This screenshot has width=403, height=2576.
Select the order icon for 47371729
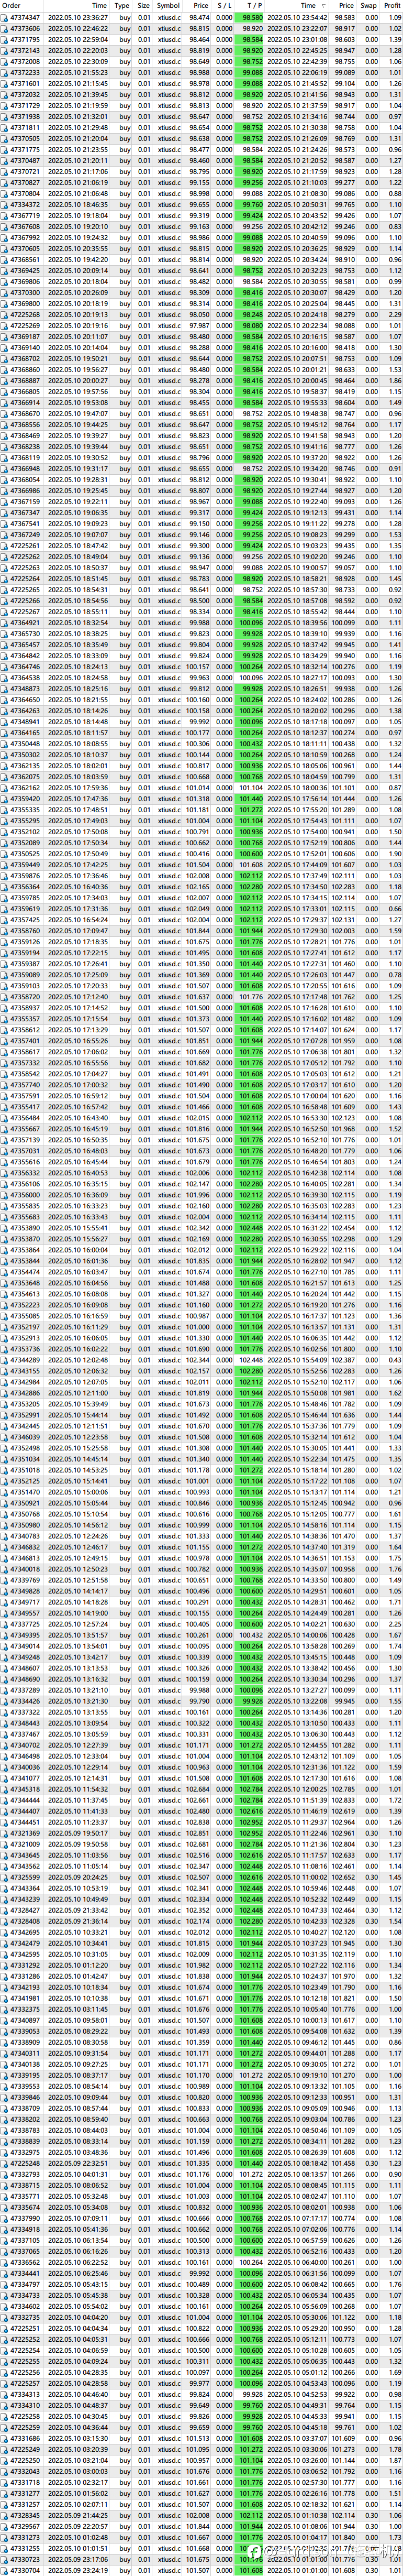[x=4, y=105]
